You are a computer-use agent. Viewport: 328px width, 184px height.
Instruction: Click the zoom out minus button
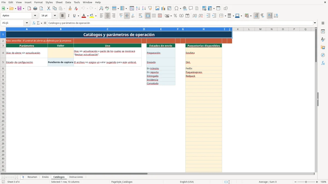[x=295, y=182]
